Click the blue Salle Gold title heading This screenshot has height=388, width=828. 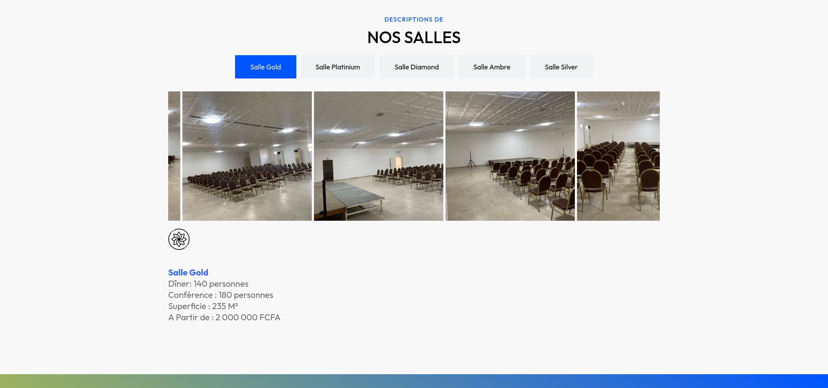188,272
